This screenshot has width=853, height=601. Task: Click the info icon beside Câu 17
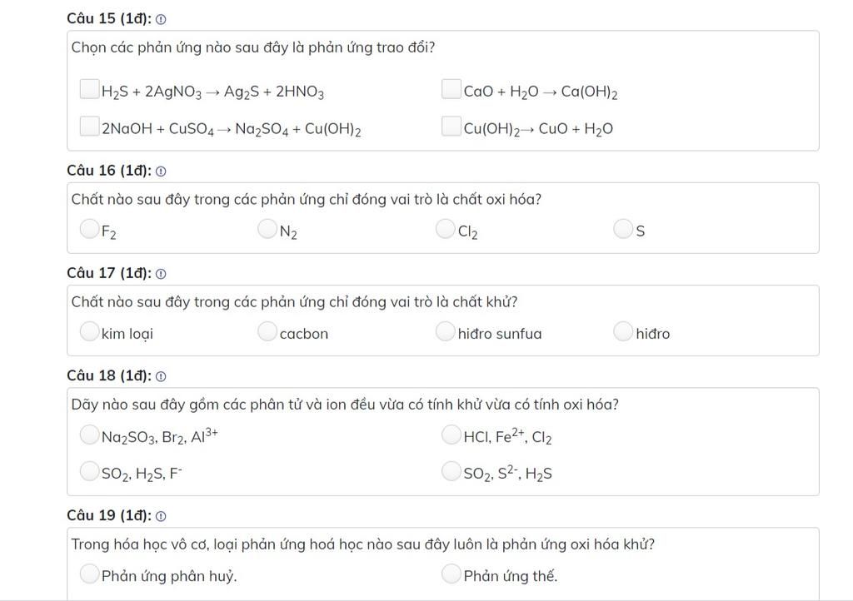[161, 274]
